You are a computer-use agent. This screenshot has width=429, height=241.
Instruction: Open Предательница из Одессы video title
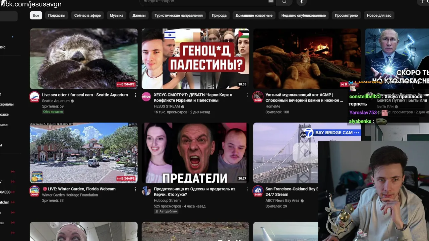(x=194, y=192)
